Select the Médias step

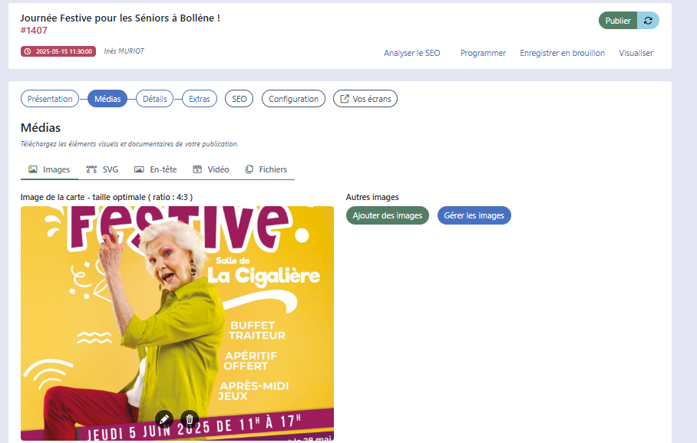coord(107,99)
